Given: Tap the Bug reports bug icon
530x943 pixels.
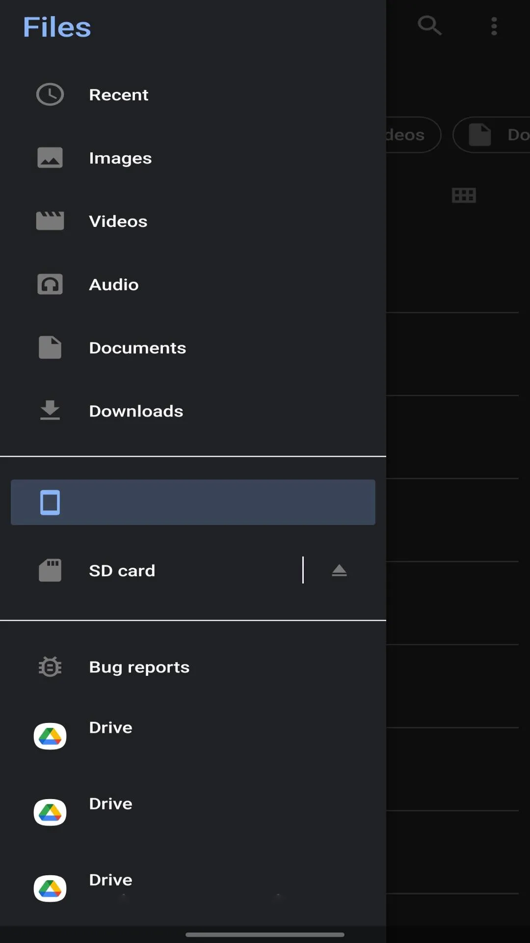Looking at the screenshot, I should point(50,667).
